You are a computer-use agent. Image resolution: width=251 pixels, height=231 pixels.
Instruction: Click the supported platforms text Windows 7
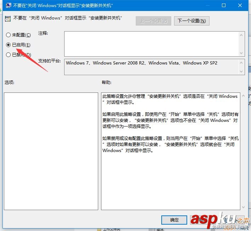click(x=77, y=63)
